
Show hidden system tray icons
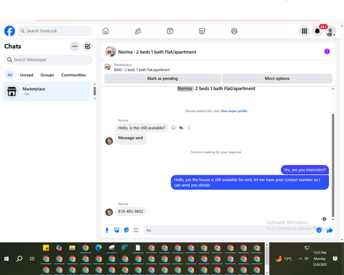(x=300, y=258)
